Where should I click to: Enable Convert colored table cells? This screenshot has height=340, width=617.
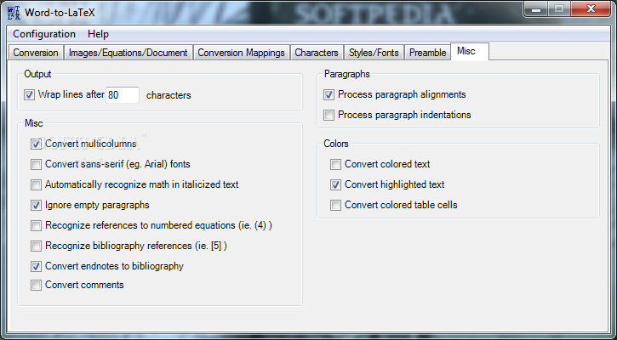point(335,205)
